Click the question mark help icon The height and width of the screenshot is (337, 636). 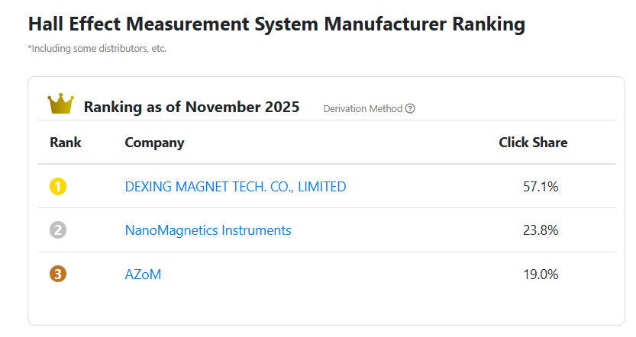click(410, 108)
